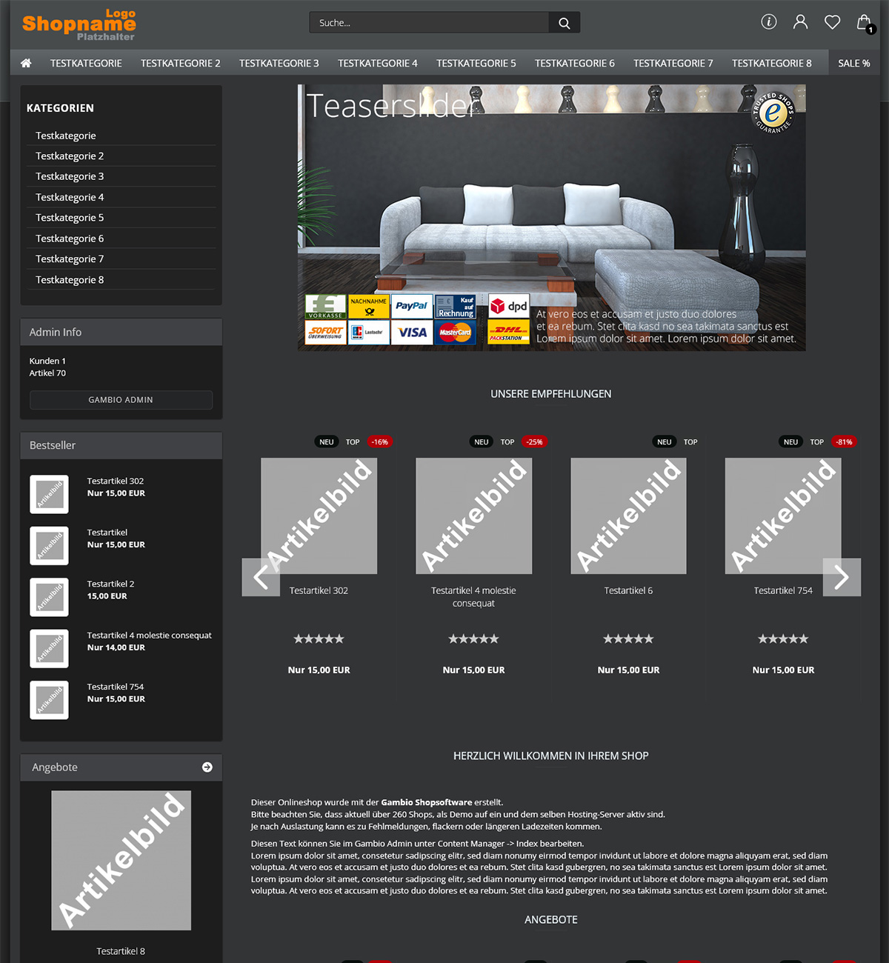Viewport: 889px width, 963px height.
Task: Go back in the slider with the left arrow
Action: coord(261,577)
